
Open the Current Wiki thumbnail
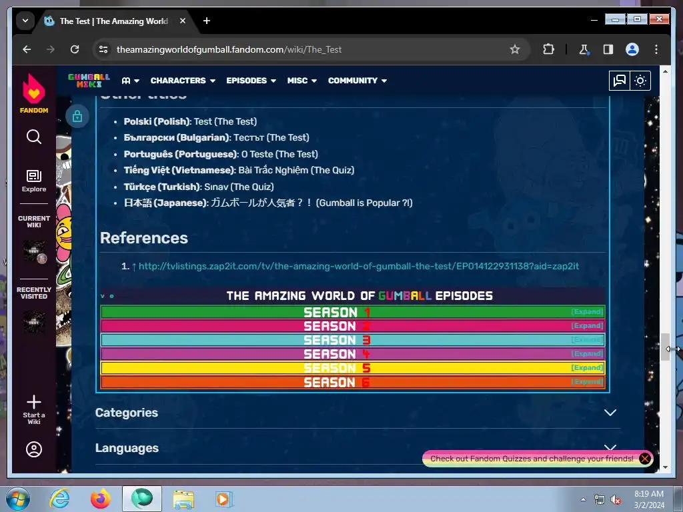coord(34,251)
